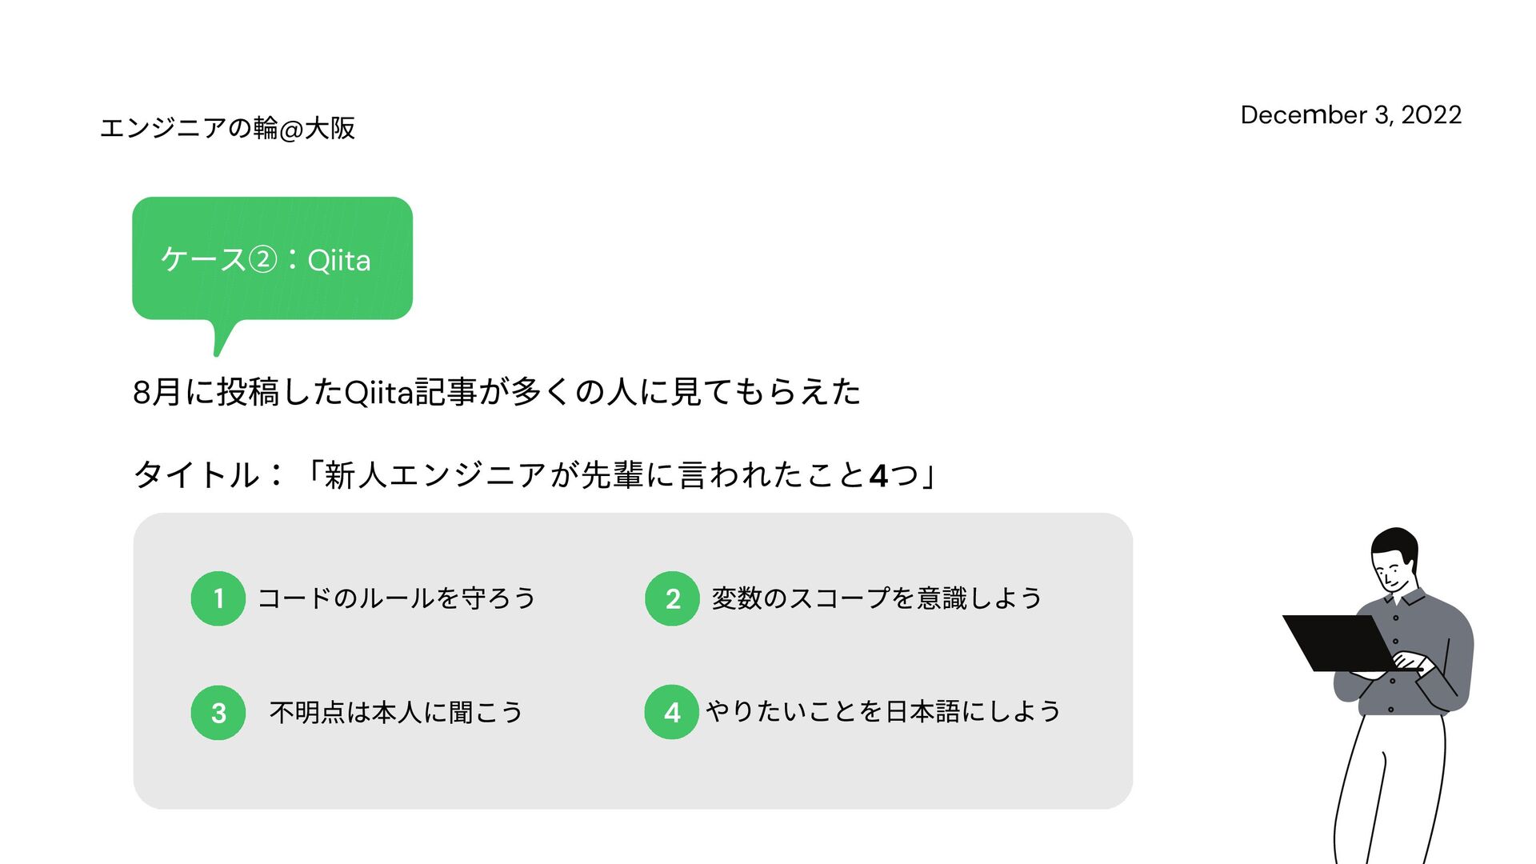1536x864 pixels.
Task: Click the green number 1 circle
Action: pyautogui.click(x=218, y=598)
